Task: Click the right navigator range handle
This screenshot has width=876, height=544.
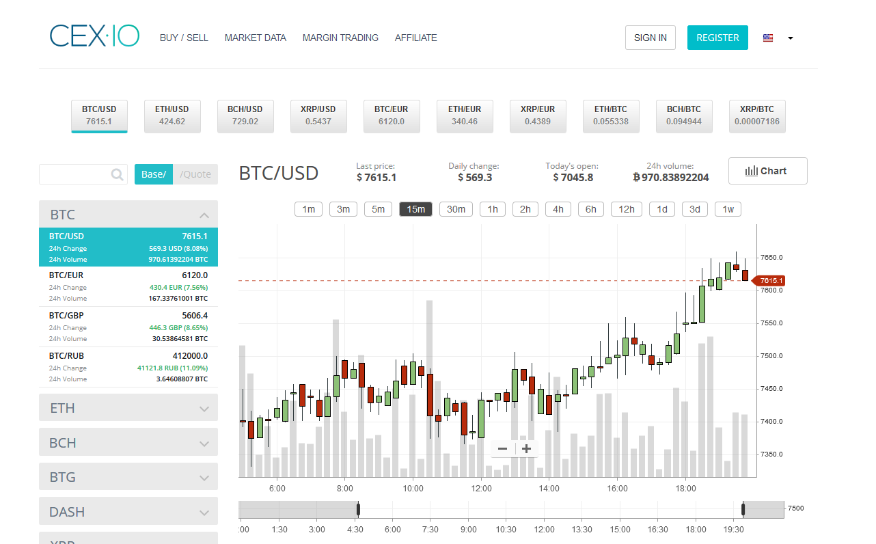Action: (743, 509)
